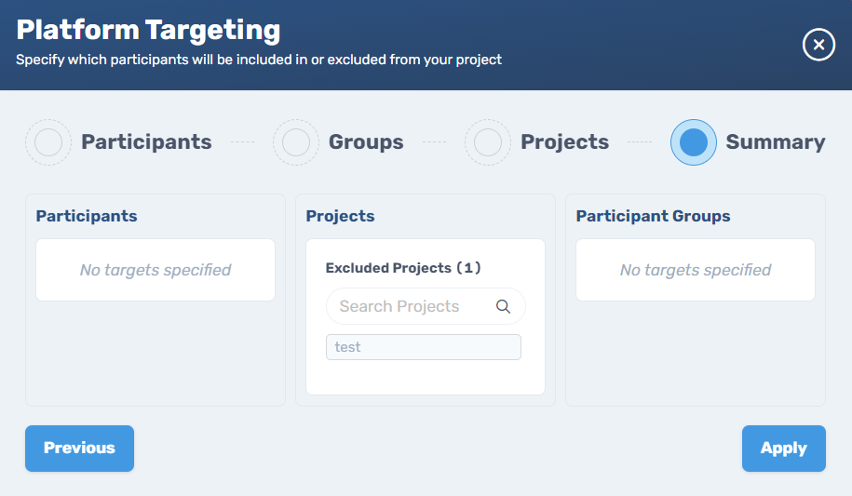This screenshot has width=852, height=496.
Task: Click the Previous button
Action: click(x=79, y=449)
